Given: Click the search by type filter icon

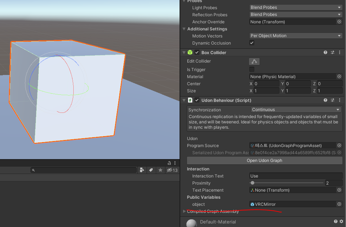Looking at the screenshot, I should click(142, 170).
